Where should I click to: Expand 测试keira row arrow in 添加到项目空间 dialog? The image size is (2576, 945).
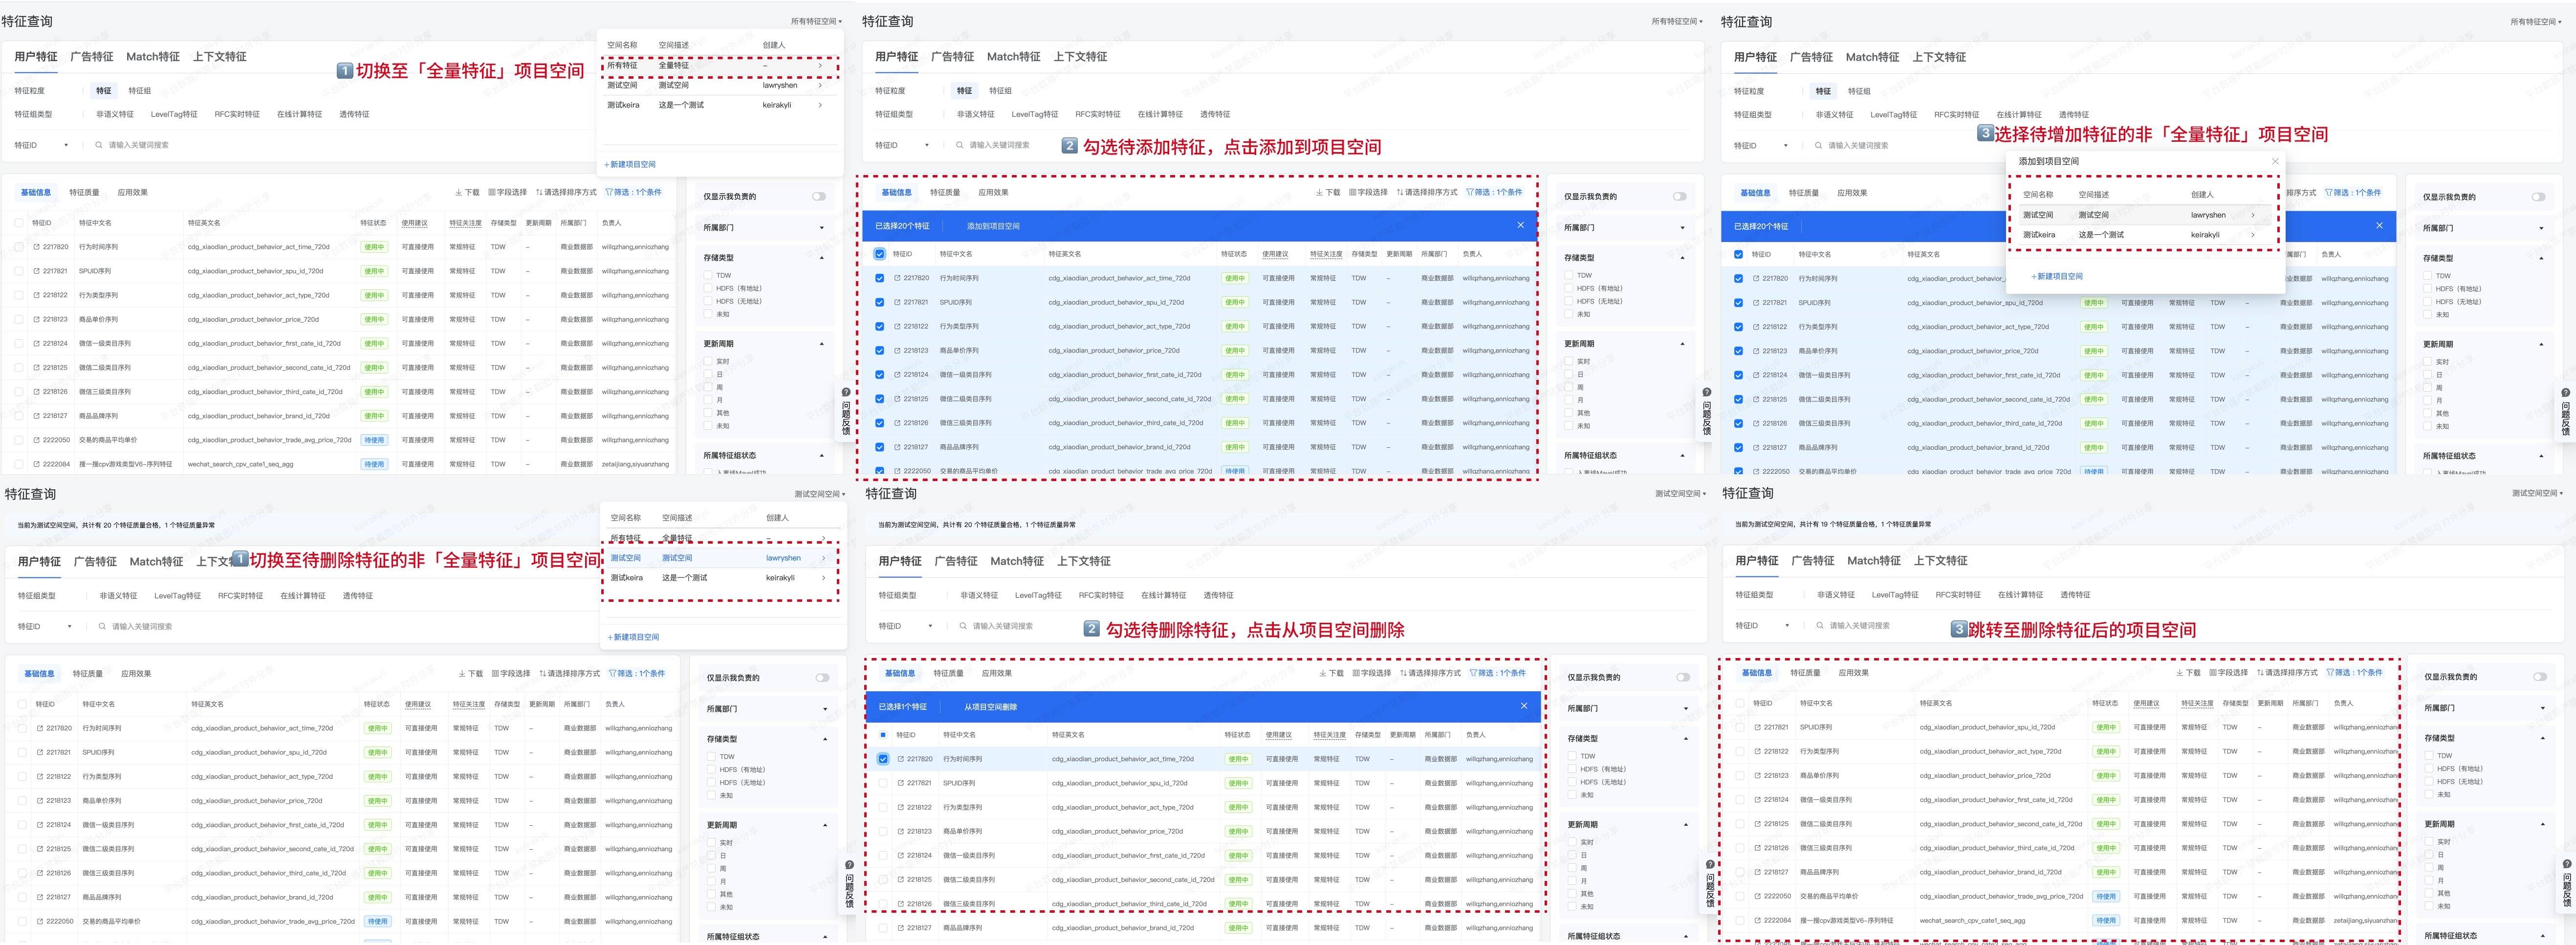(x=2253, y=235)
